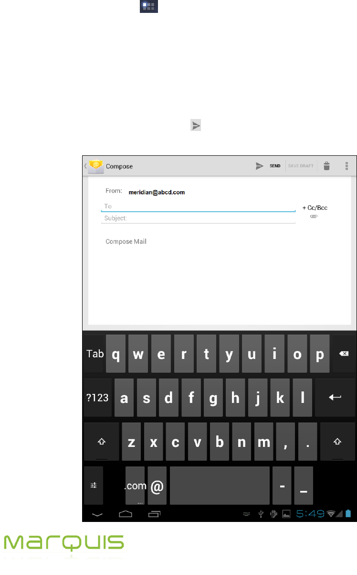The image size is (357, 575).
Task: Tap the period key
Action: point(307,442)
